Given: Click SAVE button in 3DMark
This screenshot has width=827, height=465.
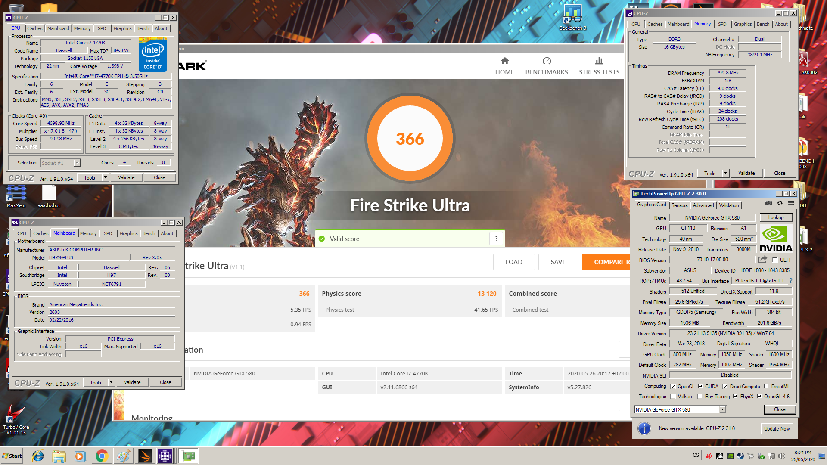Looking at the screenshot, I should coord(558,262).
